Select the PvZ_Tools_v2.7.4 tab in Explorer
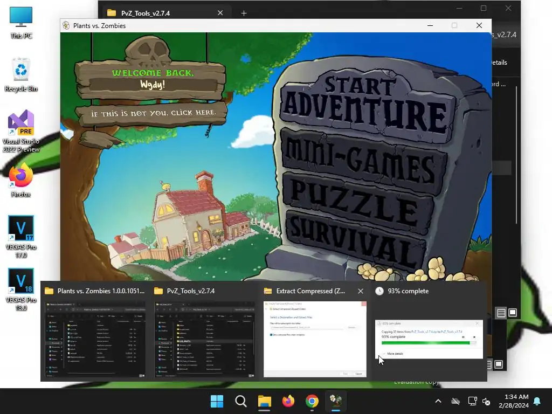Image resolution: width=552 pixels, height=414 pixels. click(x=165, y=13)
